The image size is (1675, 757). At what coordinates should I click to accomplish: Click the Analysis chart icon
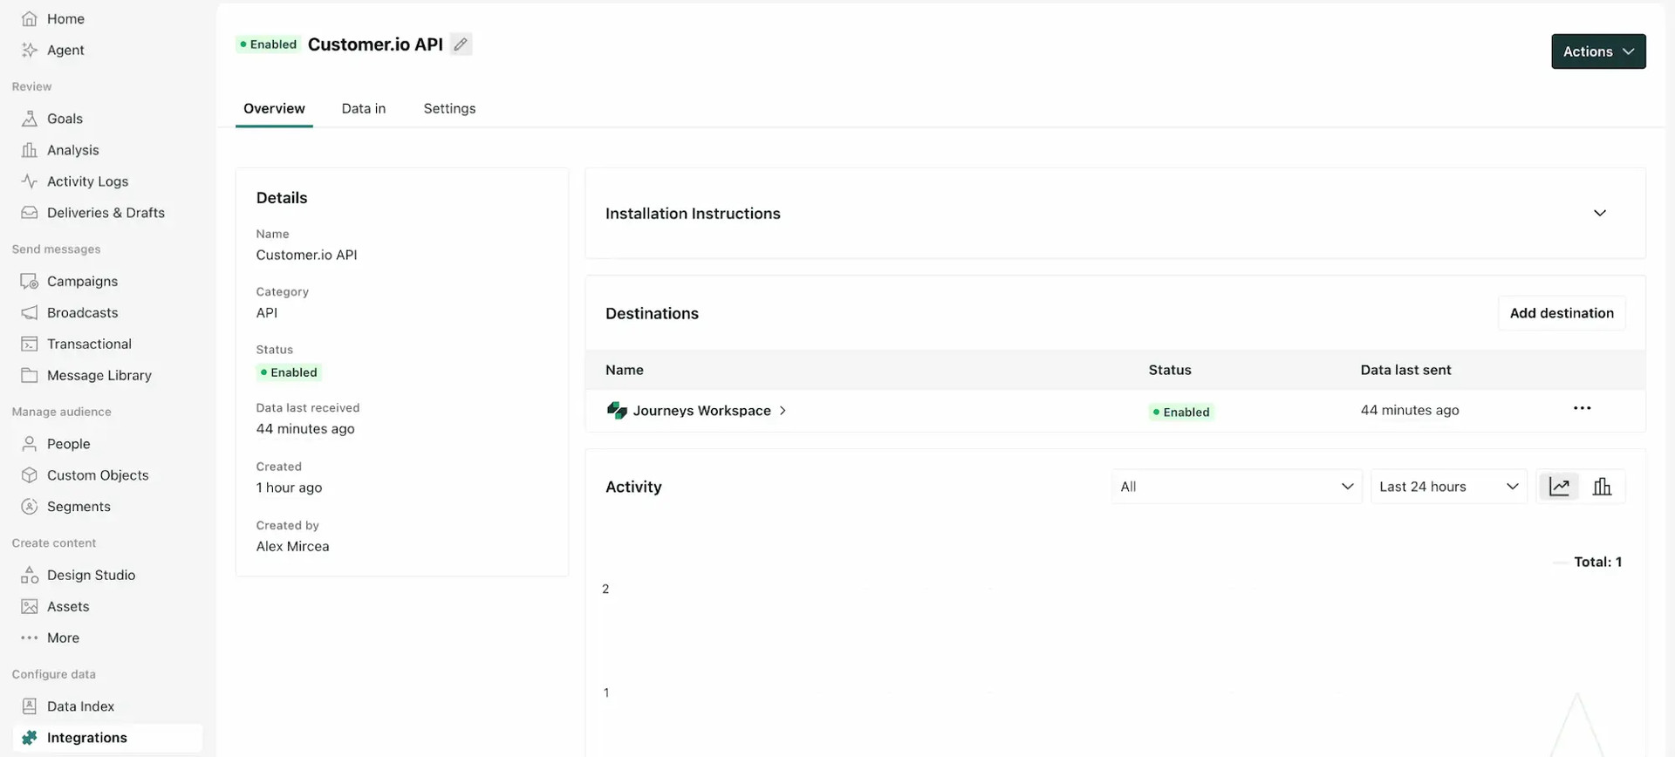(x=30, y=150)
